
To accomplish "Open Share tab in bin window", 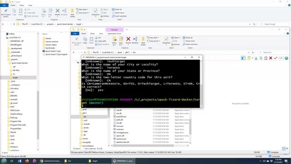I will (92, 33).
